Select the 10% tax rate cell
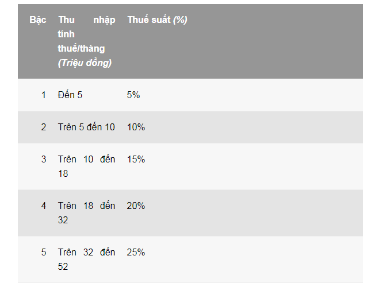 pyautogui.click(x=136, y=127)
